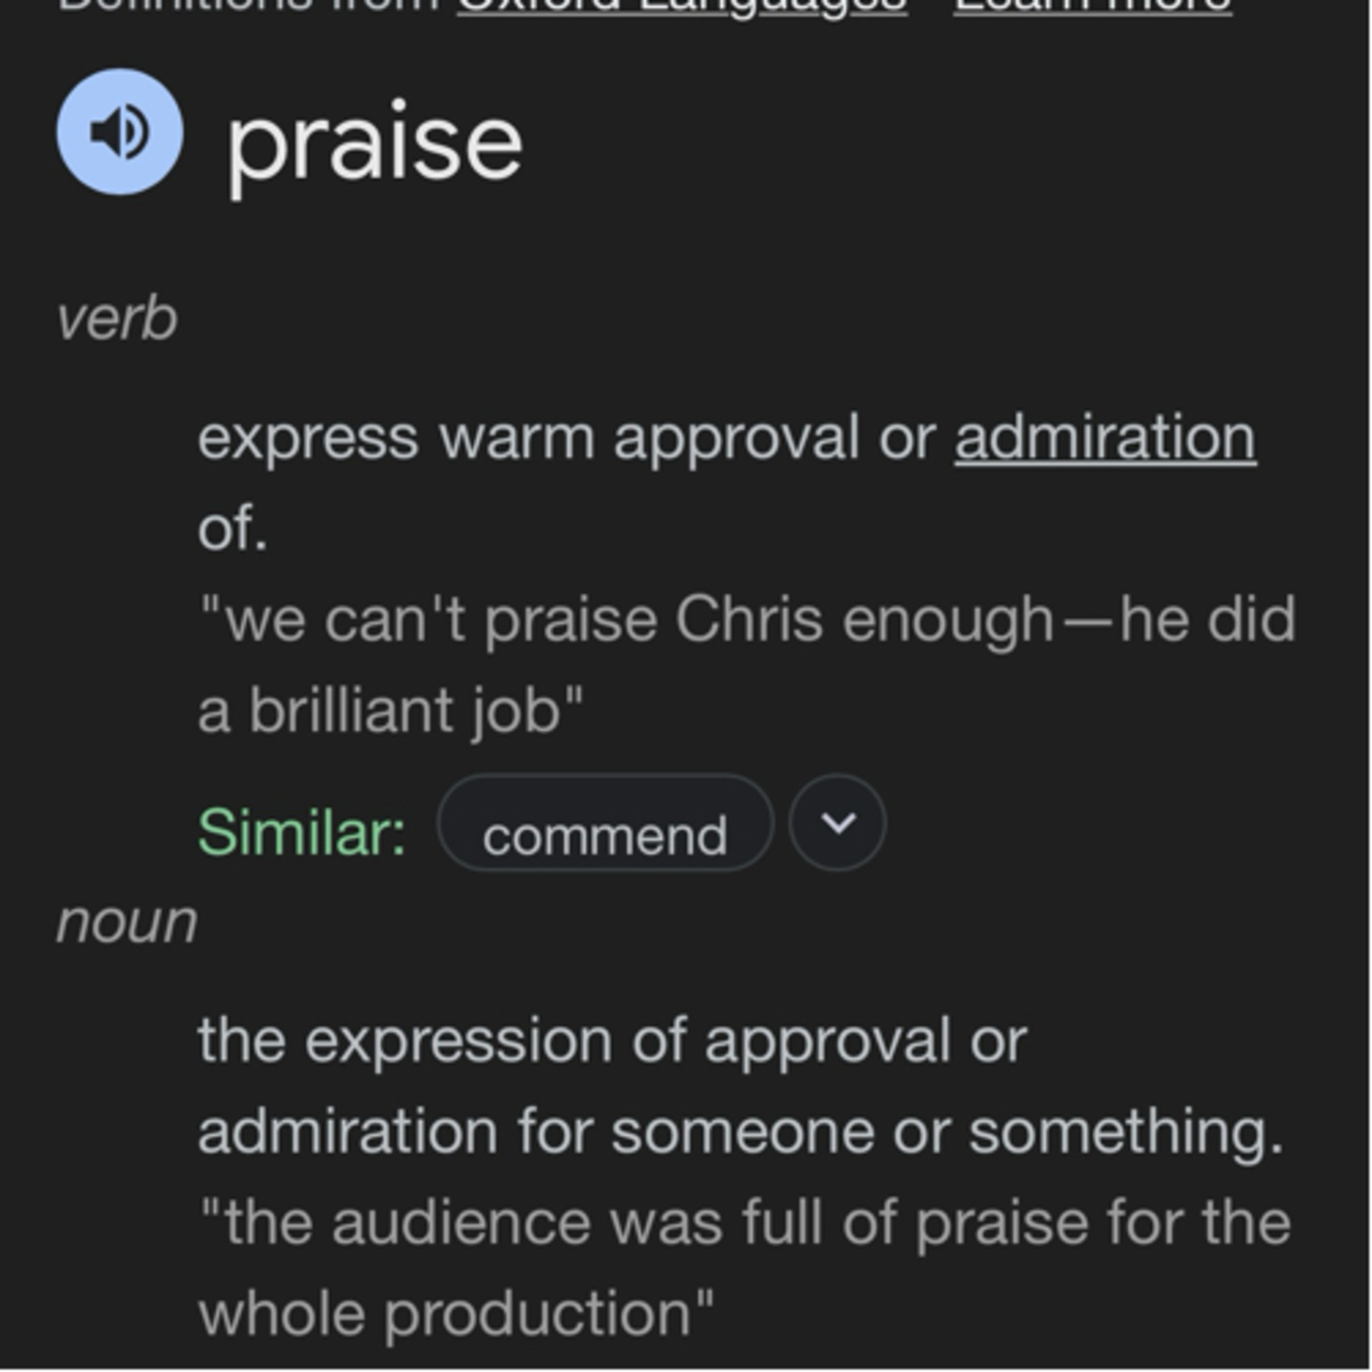Play the audio pronunciation of praise
The width and height of the screenshot is (1372, 1372).
(x=119, y=131)
